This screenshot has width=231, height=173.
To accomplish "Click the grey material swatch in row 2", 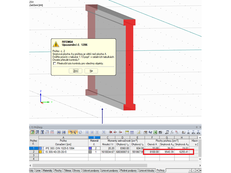I will (90, 152).
